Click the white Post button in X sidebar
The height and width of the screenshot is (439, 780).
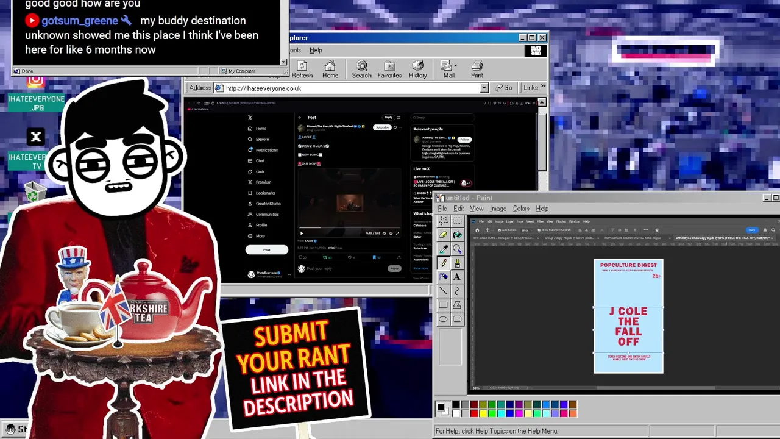pos(267,249)
